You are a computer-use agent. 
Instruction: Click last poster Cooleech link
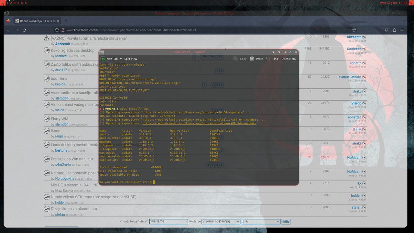tap(354, 49)
